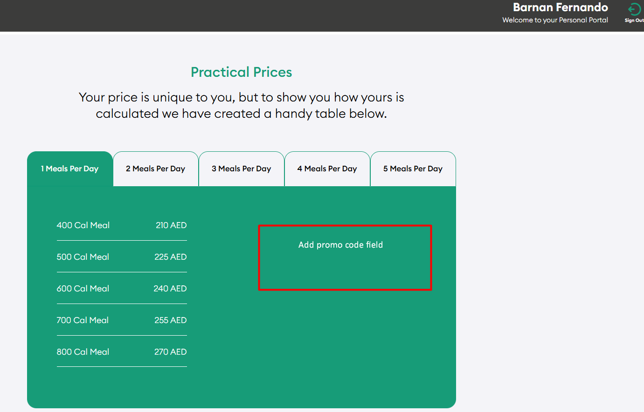
Task: Click the Sign Out arrow icon
Action: pos(634,9)
